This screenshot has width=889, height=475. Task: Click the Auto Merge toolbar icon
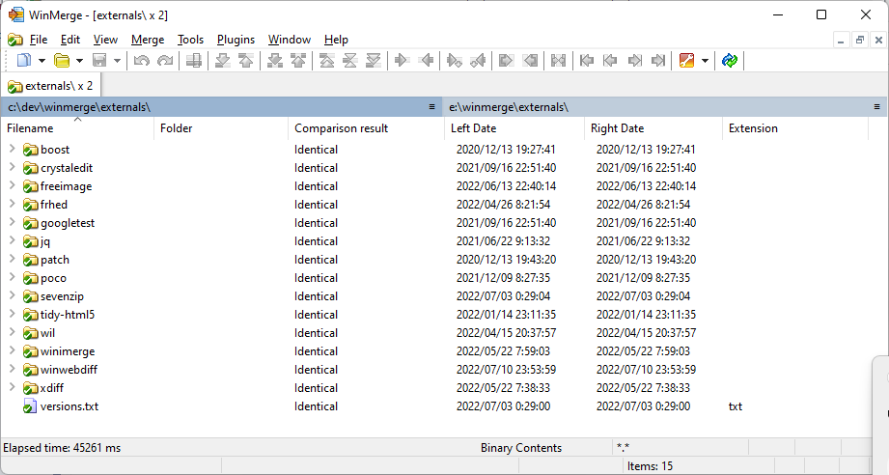coord(558,60)
